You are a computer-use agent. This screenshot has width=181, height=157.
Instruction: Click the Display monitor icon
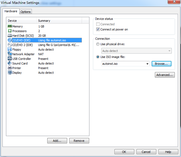pos(10,72)
